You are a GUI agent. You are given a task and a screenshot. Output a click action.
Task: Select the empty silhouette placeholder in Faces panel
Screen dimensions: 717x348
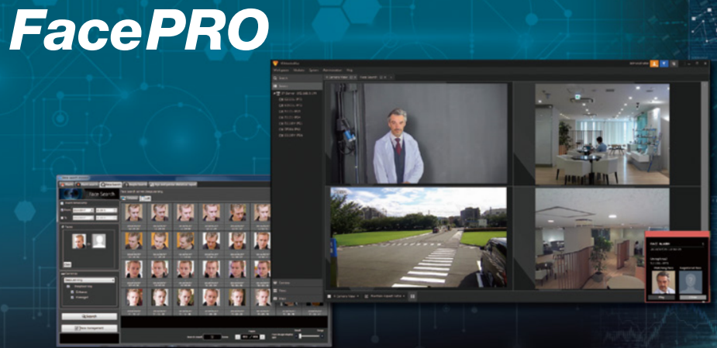[98, 241]
